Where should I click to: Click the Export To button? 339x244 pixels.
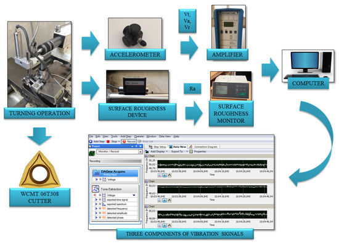point(177,151)
